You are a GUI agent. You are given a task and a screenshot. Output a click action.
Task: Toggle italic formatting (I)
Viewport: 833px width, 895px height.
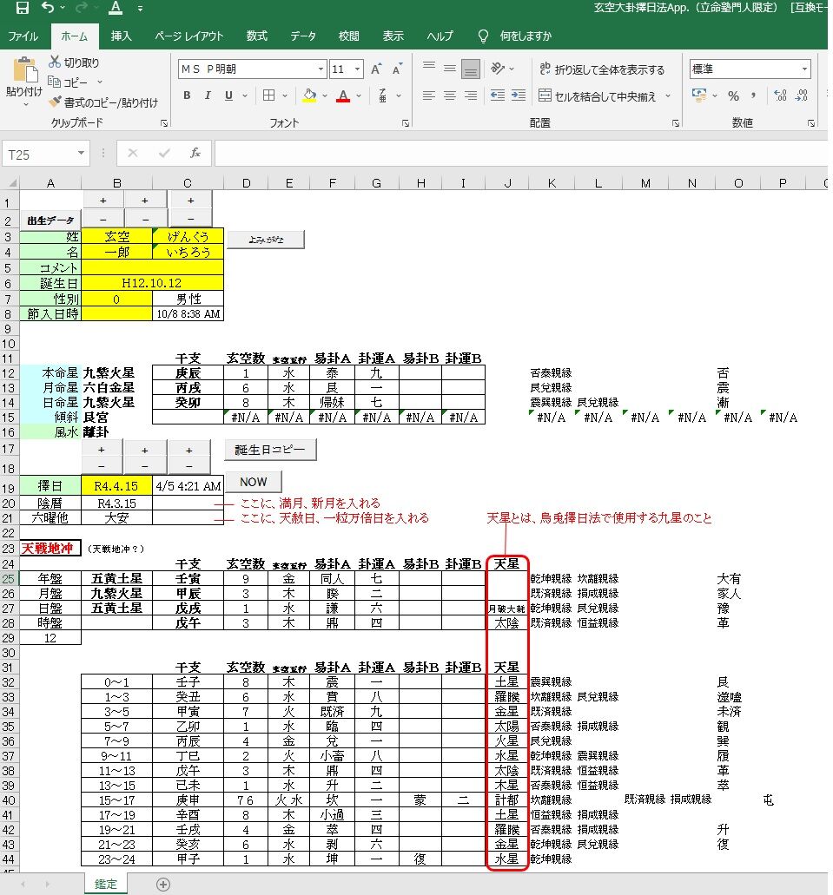(x=208, y=95)
